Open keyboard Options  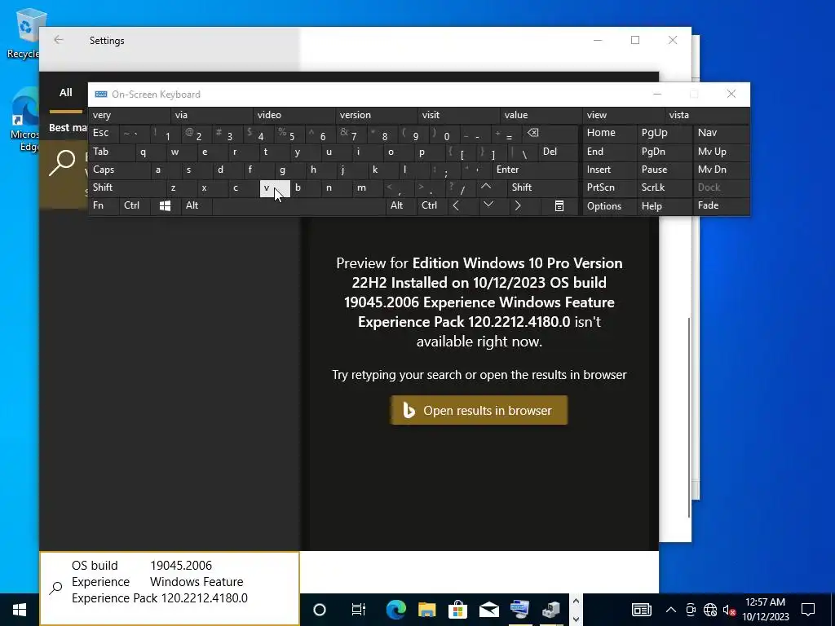(x=610, y=206)
